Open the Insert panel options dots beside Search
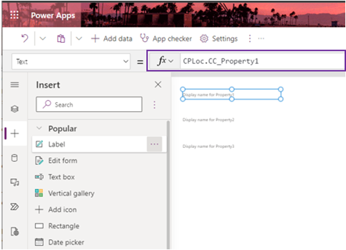346x250 pixels. coord(155,105)
